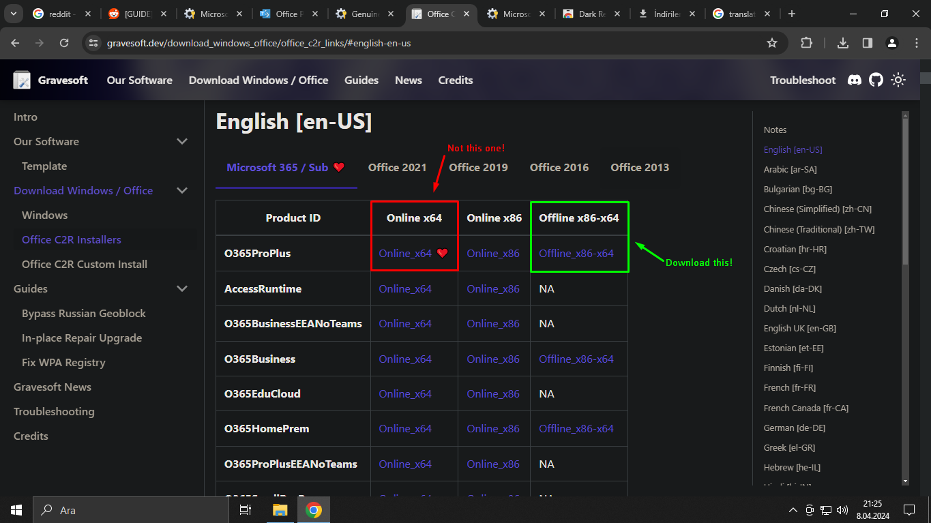
Task: Switch to the Dark Reader tab
Action: [x=591, y=14]
